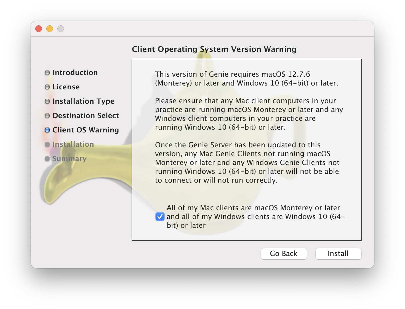Click the Go Back button
The image size is (405, 309).
tap(284, 254)
